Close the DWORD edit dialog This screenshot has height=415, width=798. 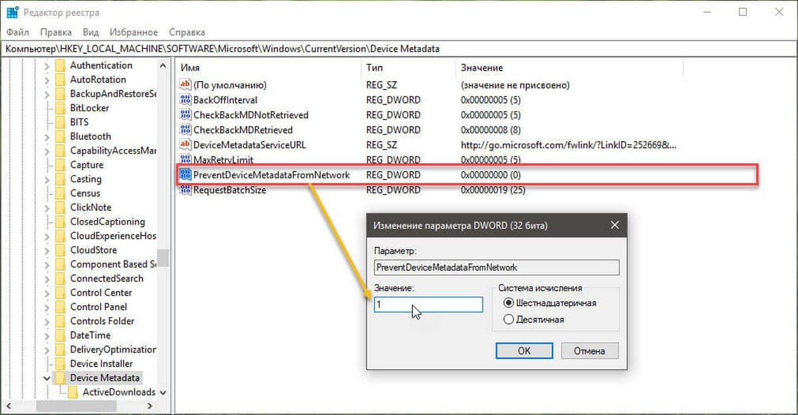point(615,225)
